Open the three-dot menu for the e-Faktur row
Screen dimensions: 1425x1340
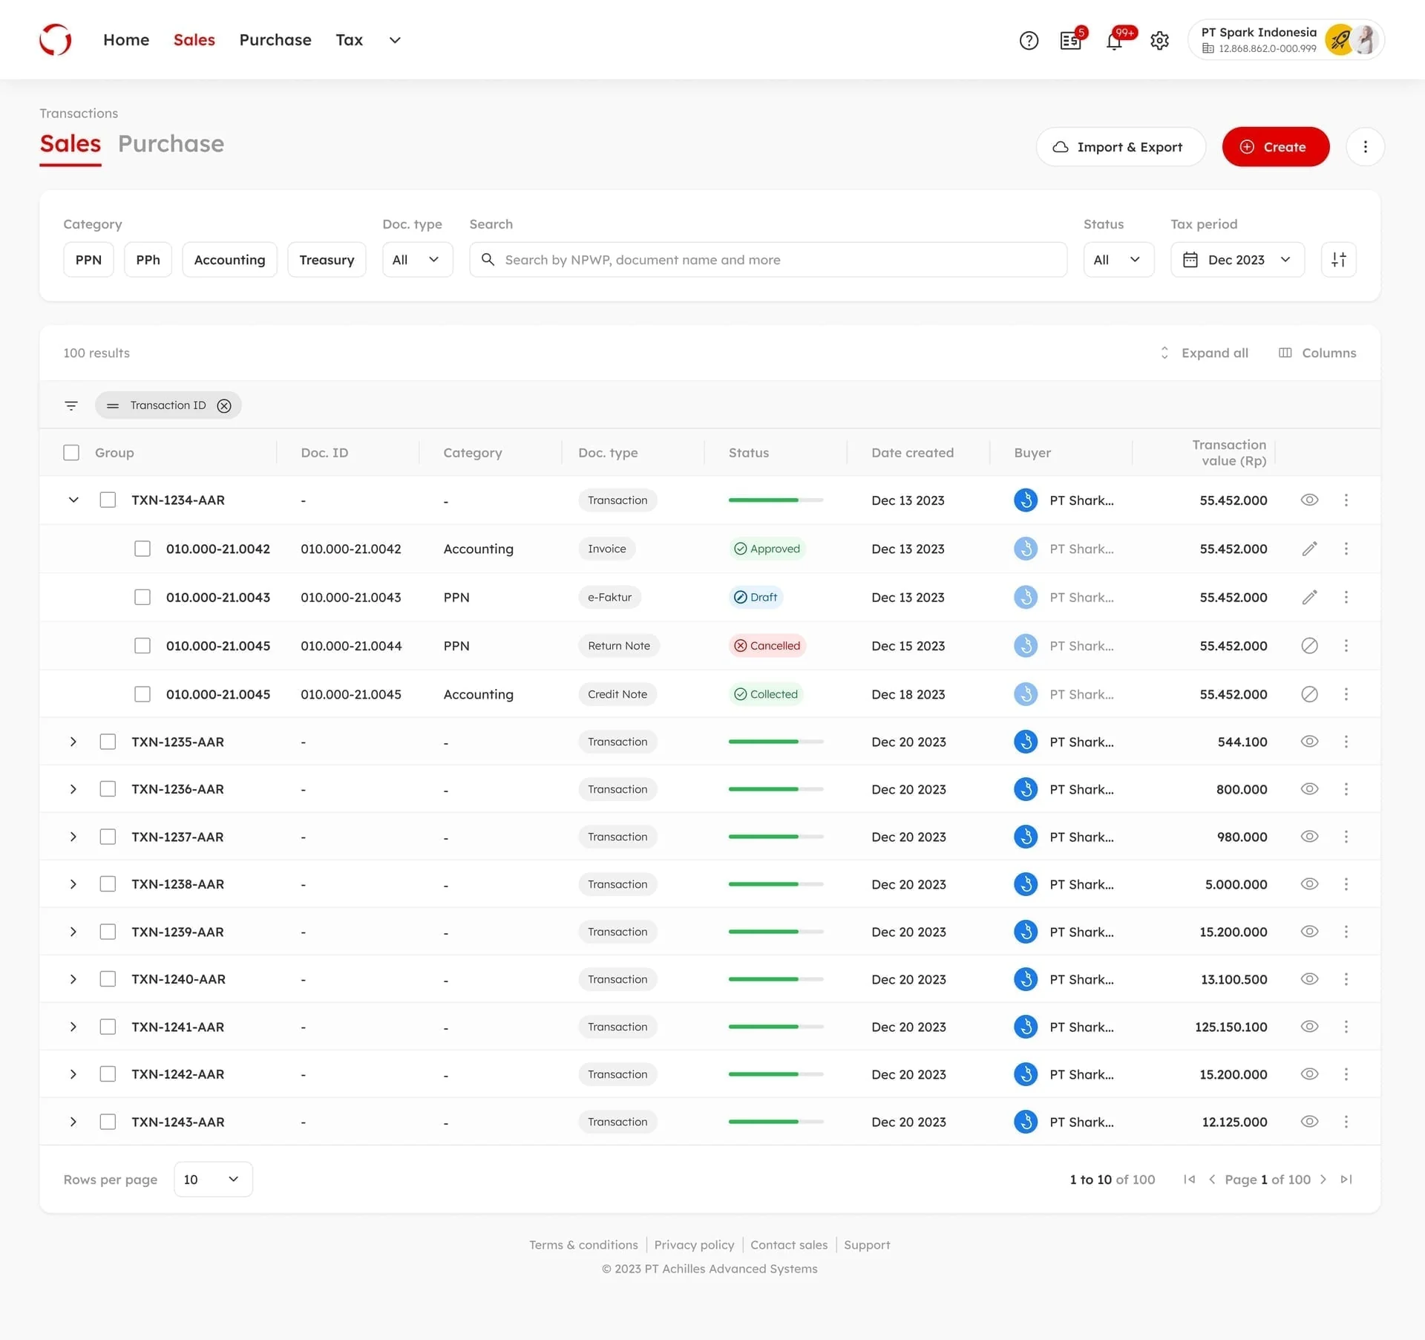[x=1346, y=597]
